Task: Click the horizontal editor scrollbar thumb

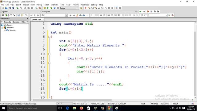Action: (72, 100)
